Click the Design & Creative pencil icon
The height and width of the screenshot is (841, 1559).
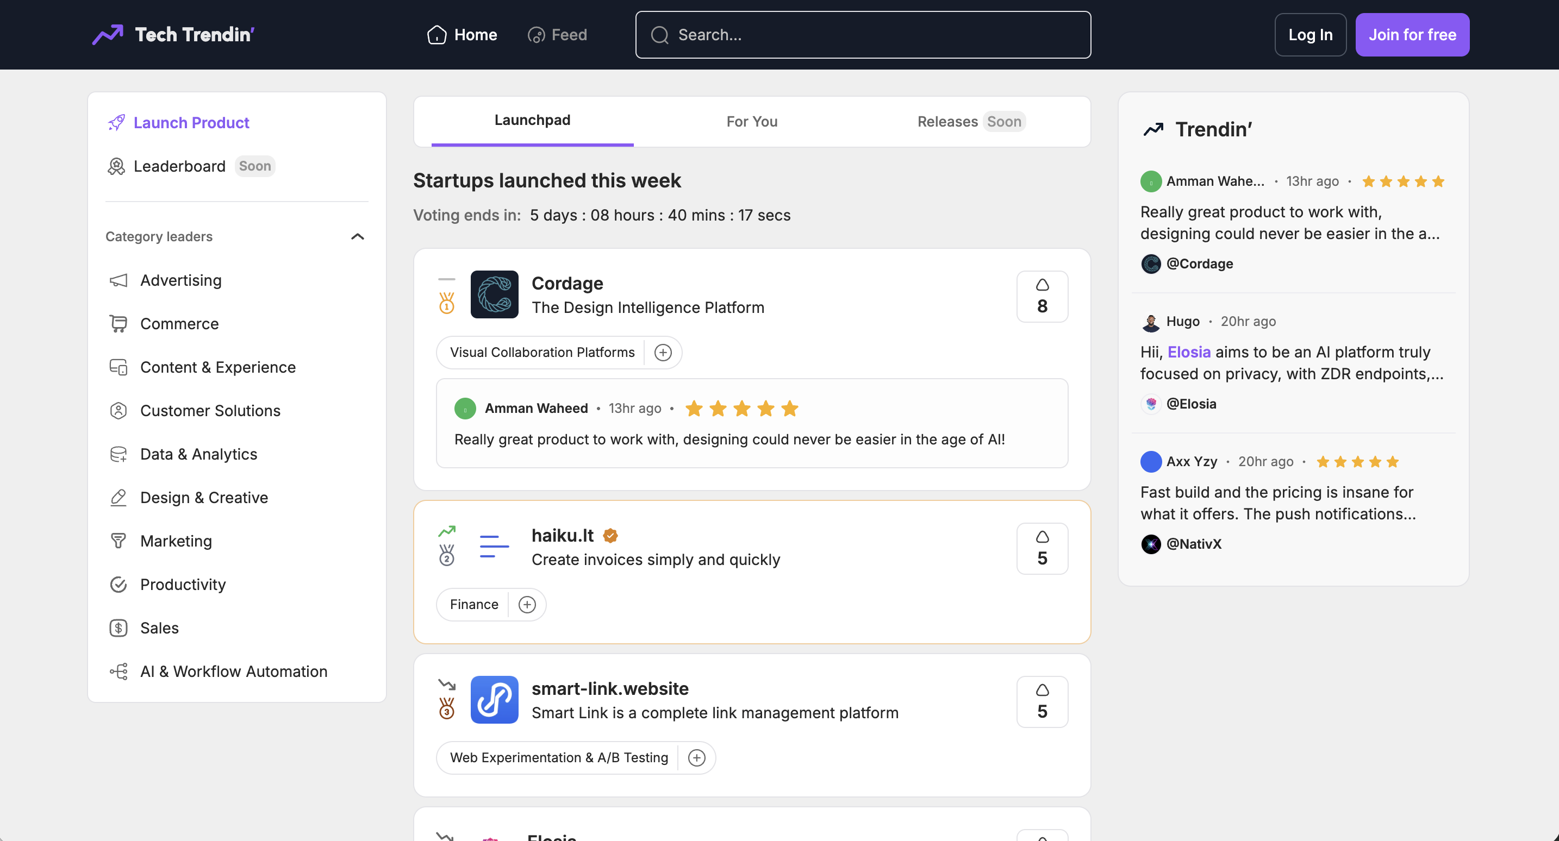click(x=119, y=498)
